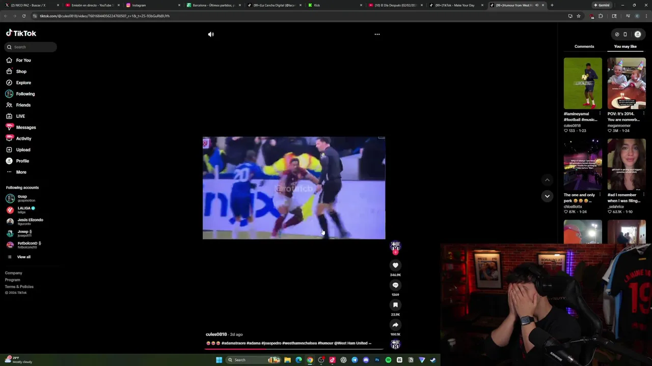Switch to the NICO PAZ X search tab

pyautogui.click(x=32, y=5)
